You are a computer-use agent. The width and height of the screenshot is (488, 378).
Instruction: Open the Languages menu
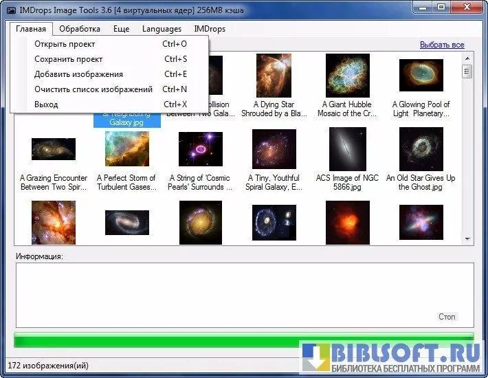(162, 29)
